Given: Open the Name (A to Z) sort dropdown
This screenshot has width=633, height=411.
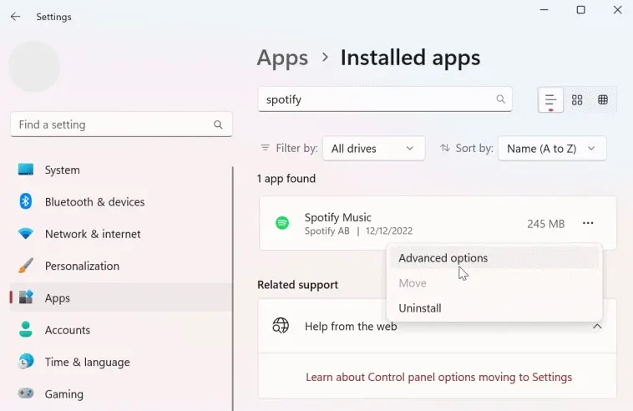Looking at the screenshot, I should (x=552, y=149).
